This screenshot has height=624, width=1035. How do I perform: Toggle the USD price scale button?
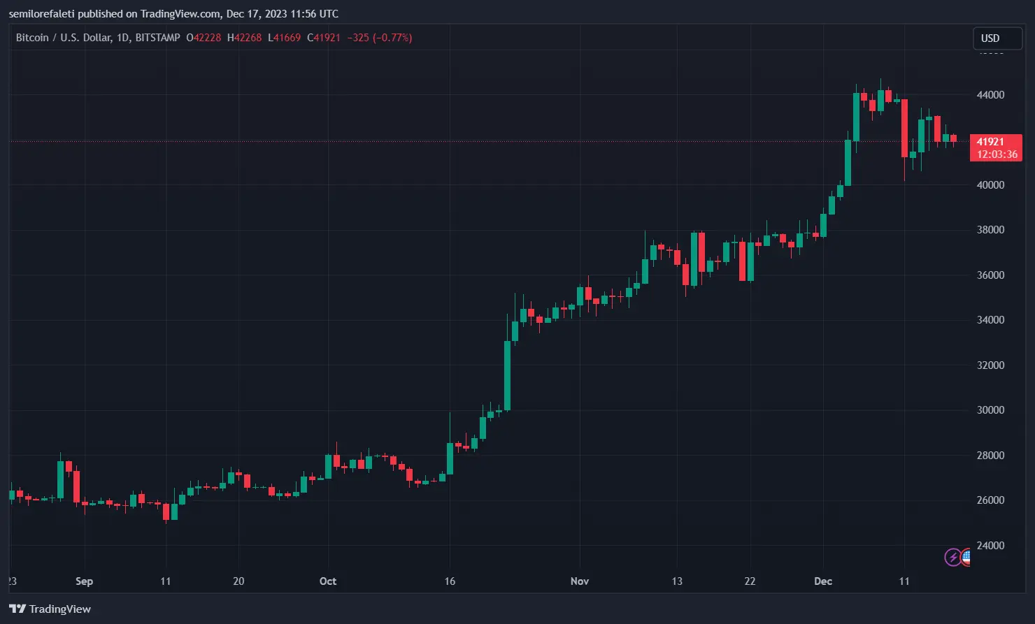pos(997,38)
